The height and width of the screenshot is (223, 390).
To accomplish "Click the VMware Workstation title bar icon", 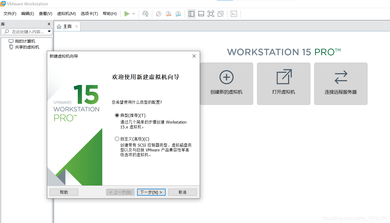I will pos(3,3).
